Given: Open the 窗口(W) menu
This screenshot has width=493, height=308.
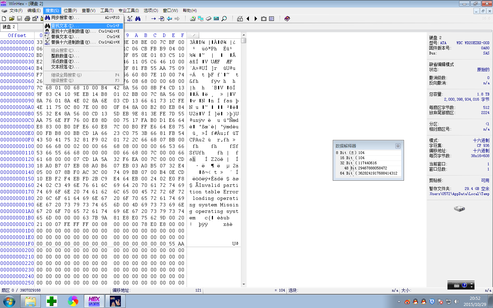Looking at the screenshot, I should tap(170, 11).
